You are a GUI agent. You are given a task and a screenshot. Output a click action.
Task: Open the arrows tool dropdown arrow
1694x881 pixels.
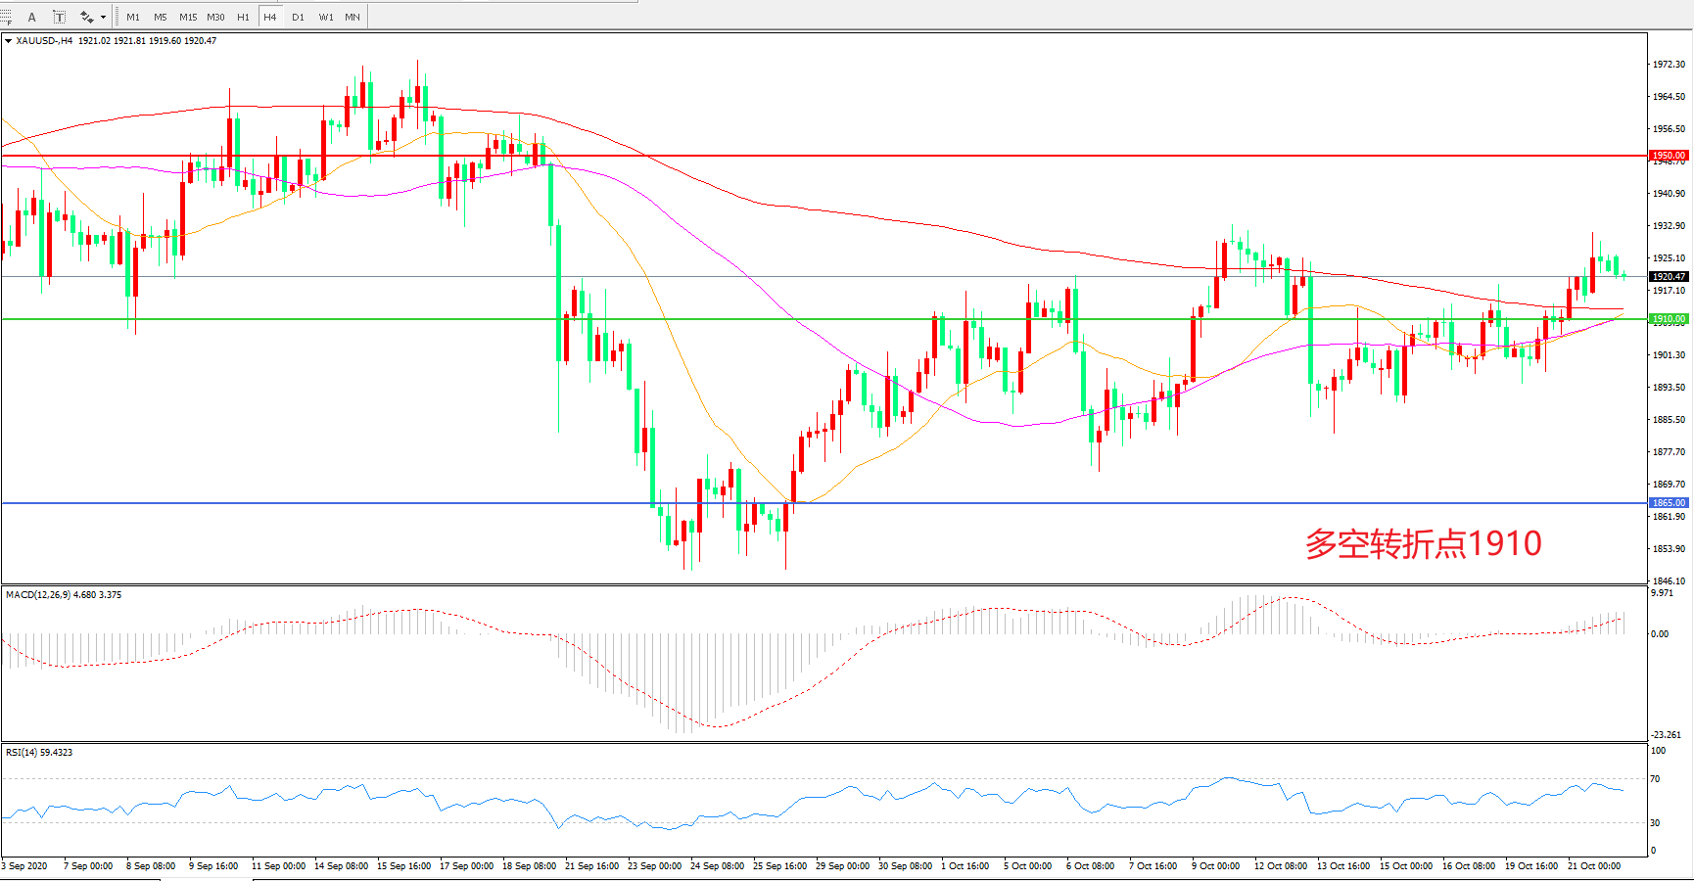point(103,17)
